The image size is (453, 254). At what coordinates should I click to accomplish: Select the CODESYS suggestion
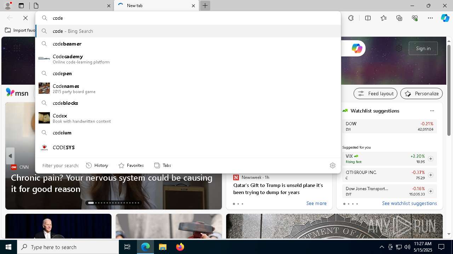click(188, 147)
